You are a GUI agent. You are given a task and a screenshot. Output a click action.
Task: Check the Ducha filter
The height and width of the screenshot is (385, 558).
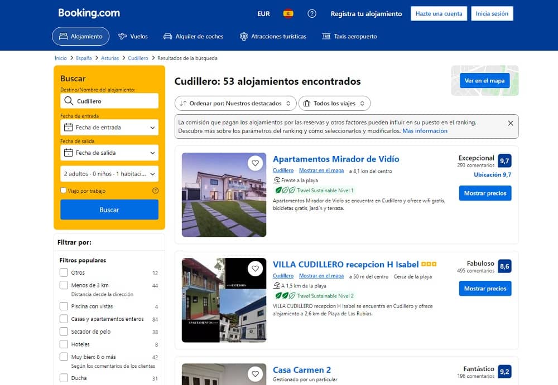pyautogui.click(x=64, y=378)
